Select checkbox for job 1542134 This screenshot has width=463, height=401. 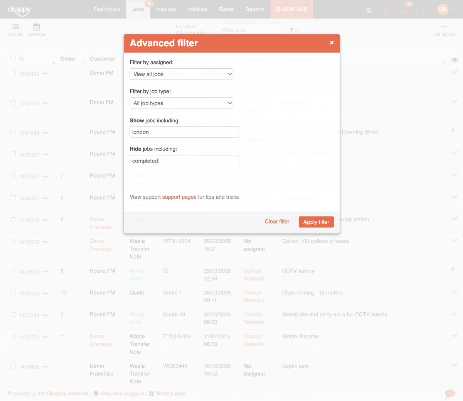13,103
